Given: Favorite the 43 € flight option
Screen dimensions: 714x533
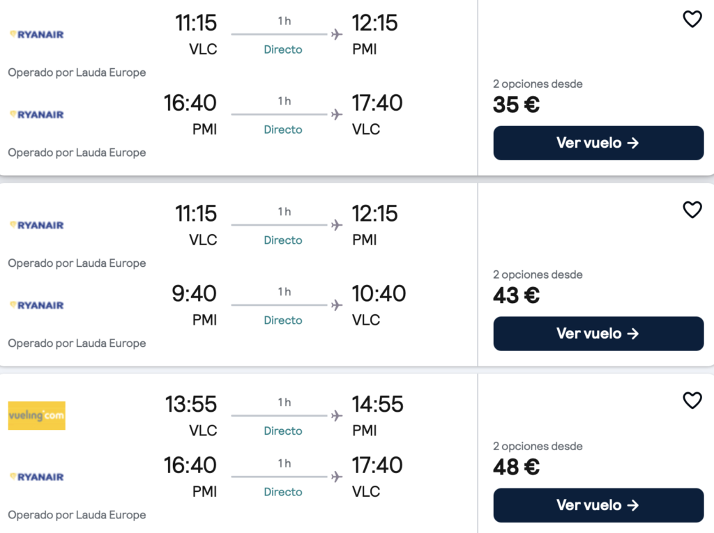Looking at the screenshot, I should point(692,210).
